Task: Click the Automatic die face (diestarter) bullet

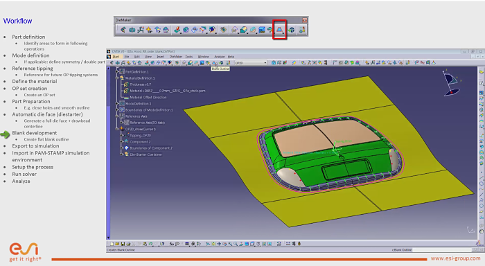Action: 47,114
